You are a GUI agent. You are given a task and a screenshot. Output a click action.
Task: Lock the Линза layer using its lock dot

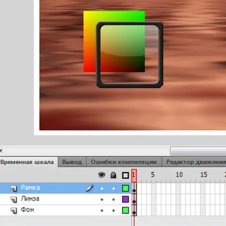pyautogui.click(x=114, y=199)
